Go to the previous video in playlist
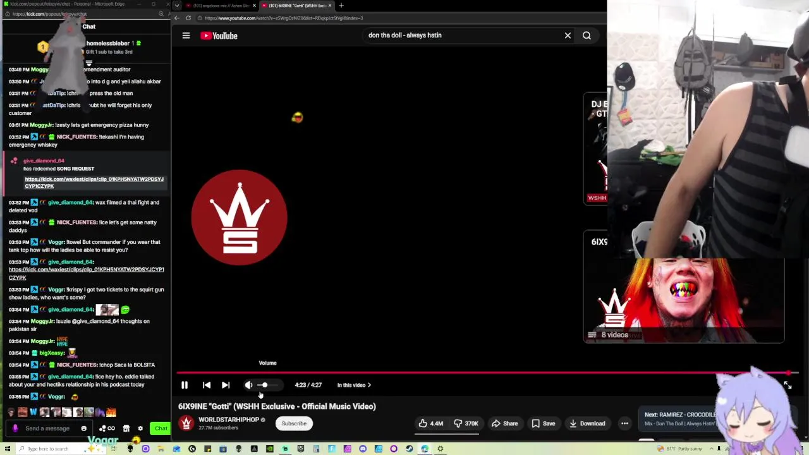The width and height of the screenshot is (809, 455). tap(207, 385)
